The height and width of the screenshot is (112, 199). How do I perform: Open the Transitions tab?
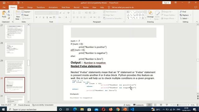point(41,7)
